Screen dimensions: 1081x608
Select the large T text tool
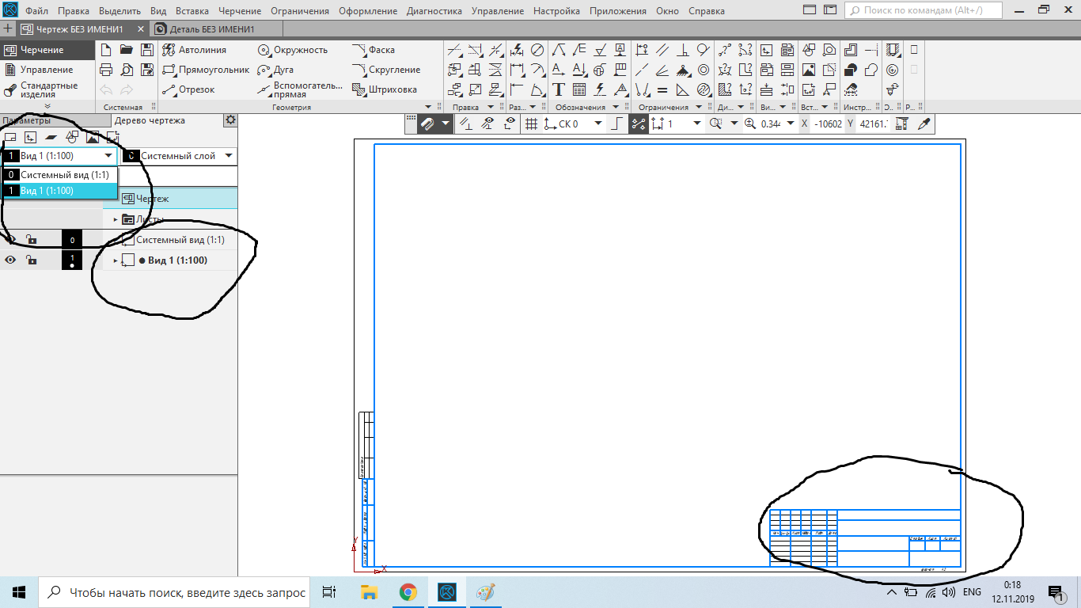559,89
